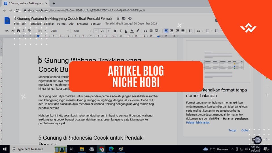Open a new browser tab
Viewport: 272px width, 153px height.
[x=54, y=3]
